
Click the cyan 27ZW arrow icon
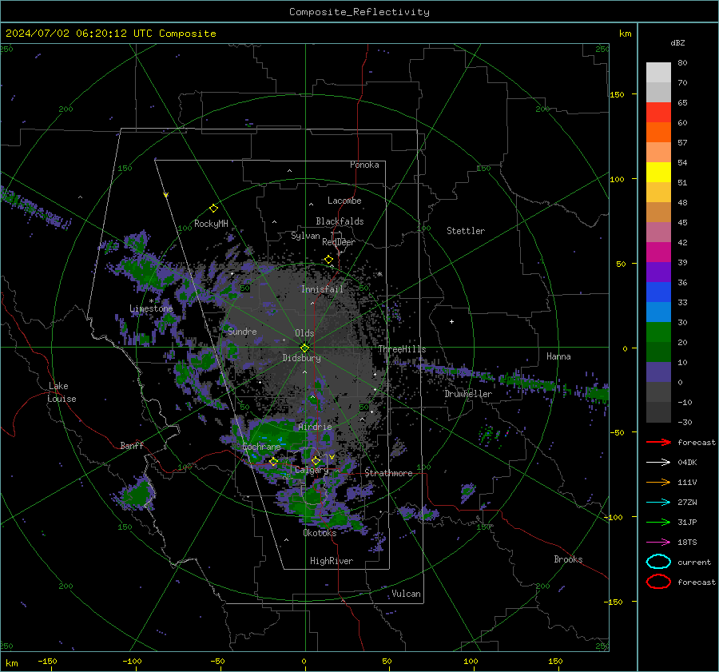(x=658, y=503)
